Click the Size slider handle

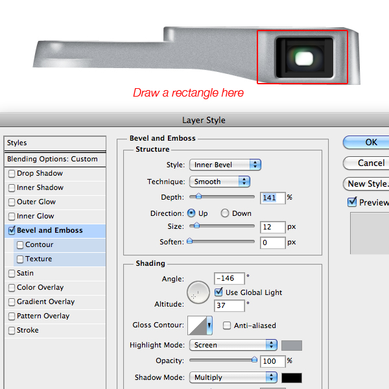[x=196, y=225]
